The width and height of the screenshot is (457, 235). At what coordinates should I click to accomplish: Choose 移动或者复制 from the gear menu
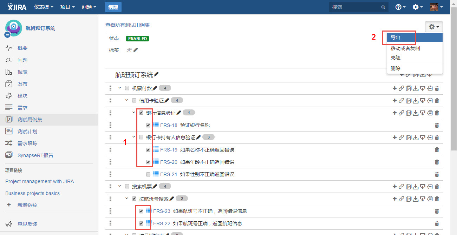coord(415,48)
